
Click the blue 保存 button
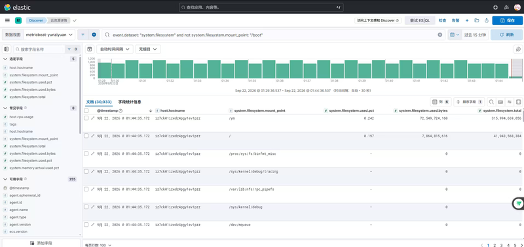(507, 20)
